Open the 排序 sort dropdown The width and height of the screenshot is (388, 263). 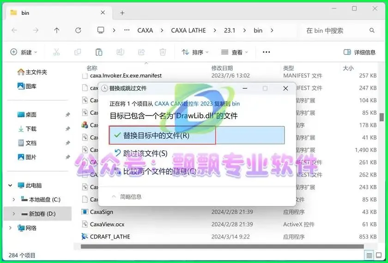point(195,52)
